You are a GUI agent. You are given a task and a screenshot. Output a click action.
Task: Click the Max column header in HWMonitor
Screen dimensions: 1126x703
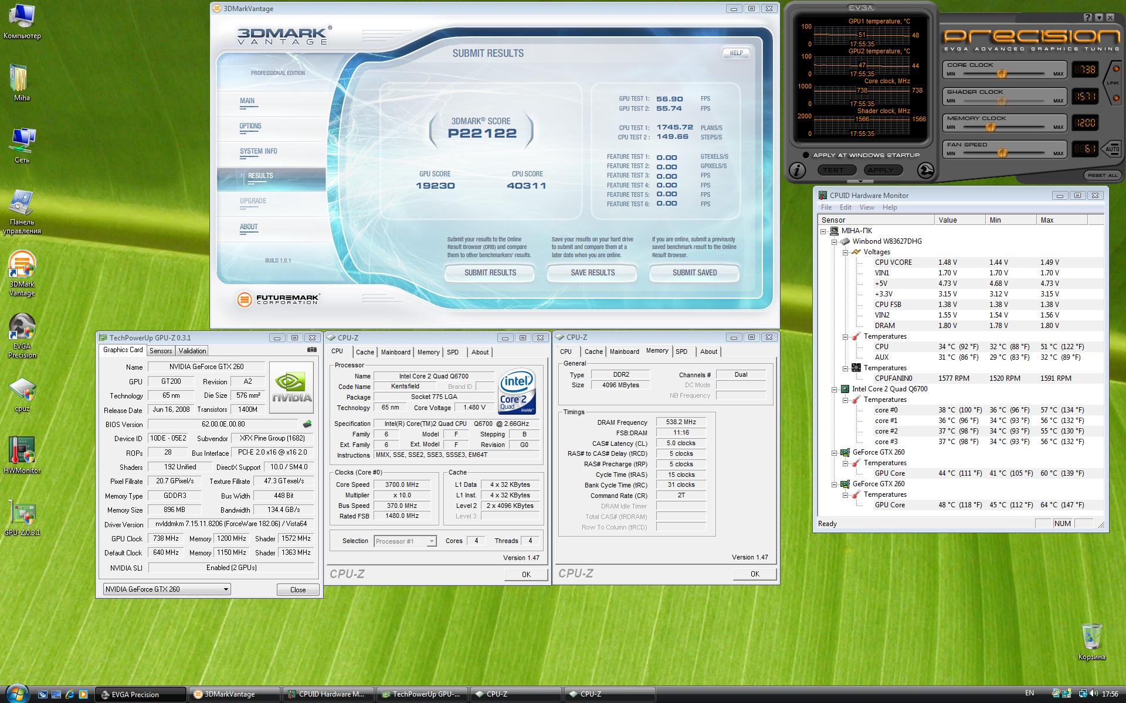(x=1062, y=220)
